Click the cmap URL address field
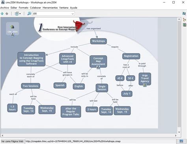This screenshot has height=144, width=187. tap(100, 141)
